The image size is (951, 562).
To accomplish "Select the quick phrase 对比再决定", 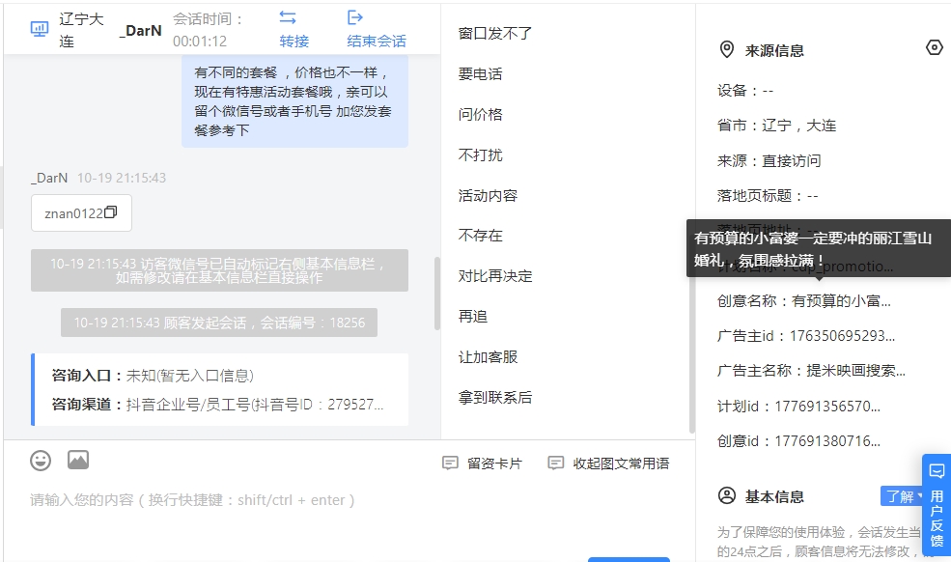I will coord(495,276).
